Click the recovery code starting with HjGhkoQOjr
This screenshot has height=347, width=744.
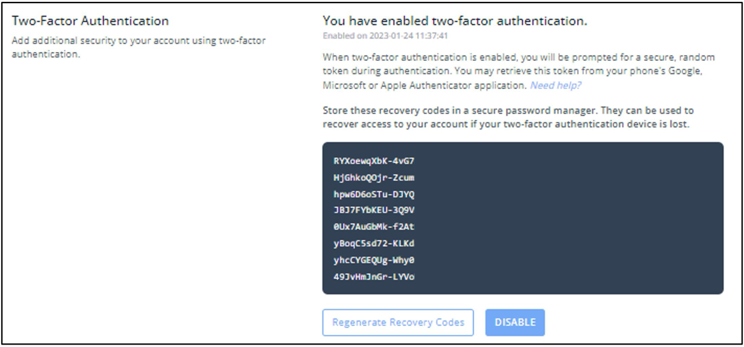point(374,178)
